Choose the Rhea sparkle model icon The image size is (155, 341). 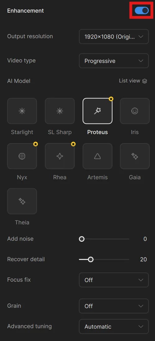60,156
